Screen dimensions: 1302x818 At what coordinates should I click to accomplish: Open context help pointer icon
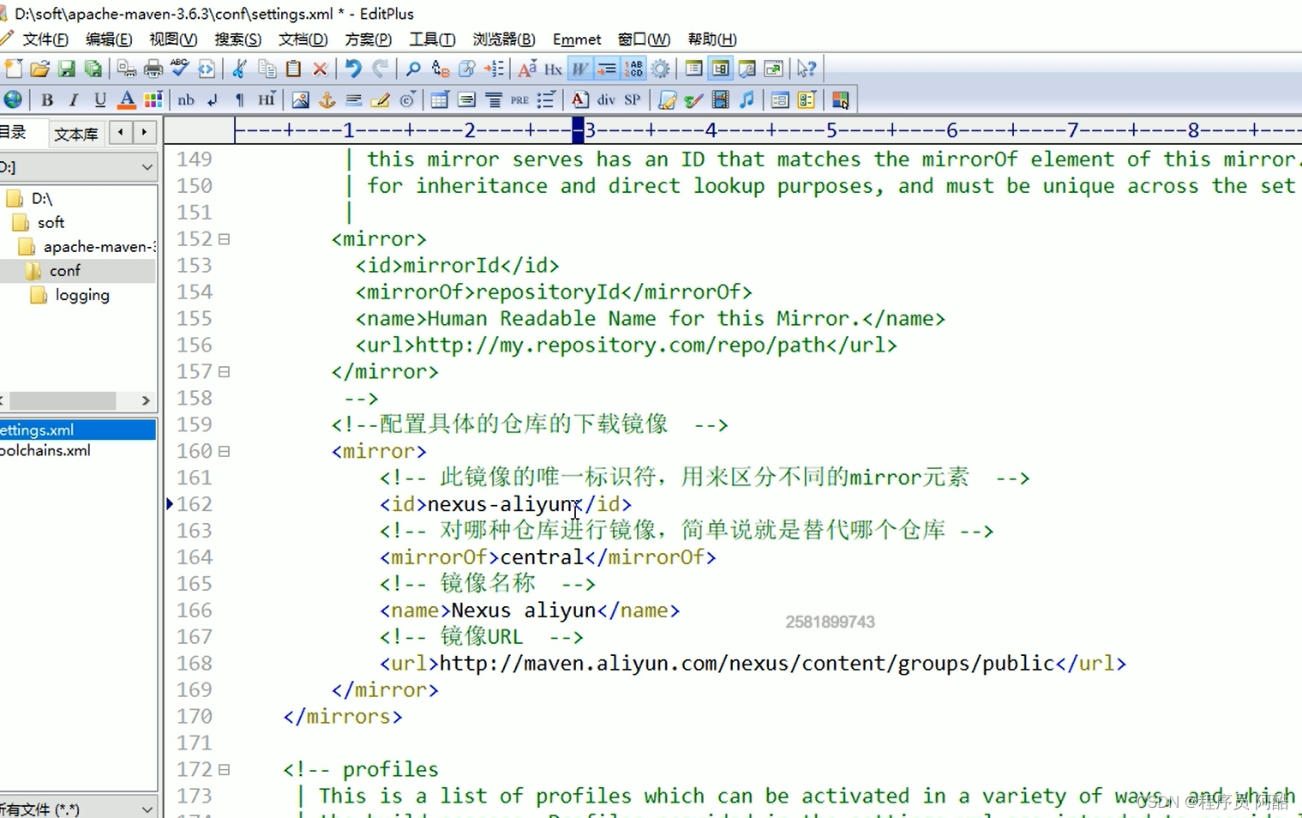click(807, 69)
